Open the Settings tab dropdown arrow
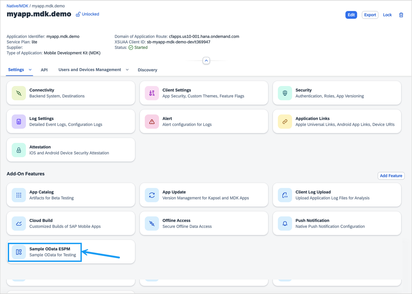This screenshot has width=412, height=294. pyautogui.click(x=30, y=70)
